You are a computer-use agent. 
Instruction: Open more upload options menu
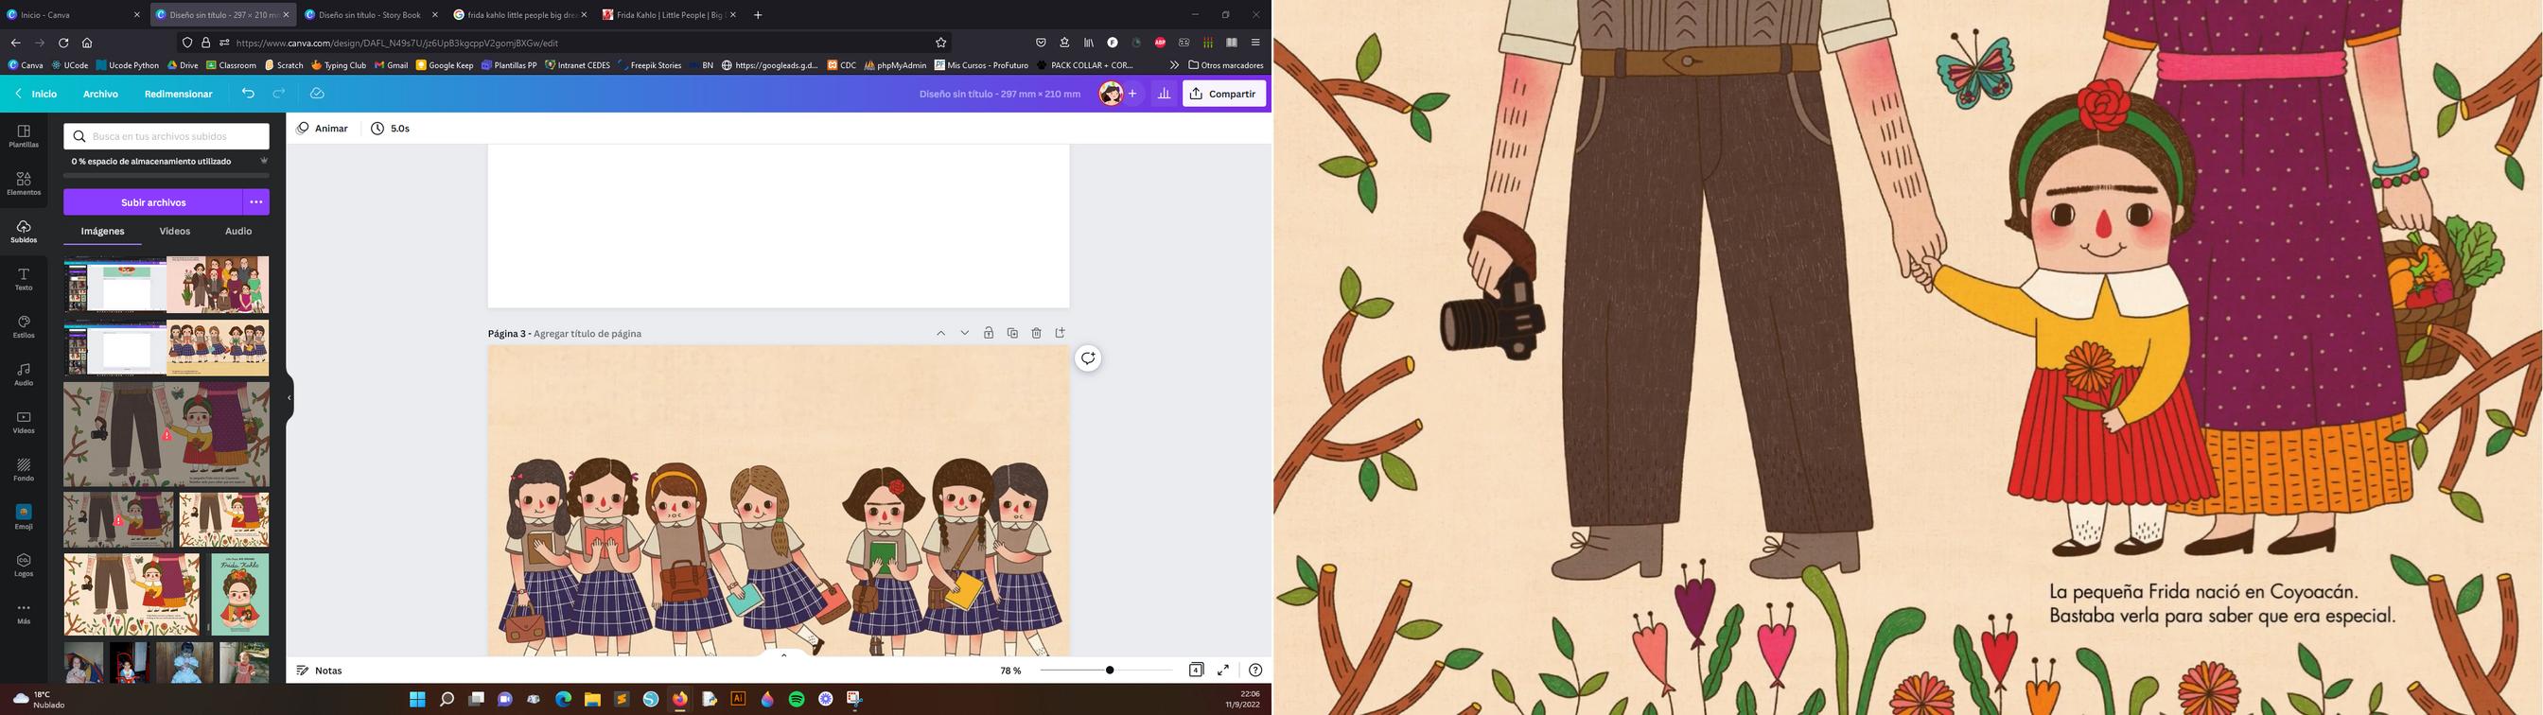pos(255,202)
